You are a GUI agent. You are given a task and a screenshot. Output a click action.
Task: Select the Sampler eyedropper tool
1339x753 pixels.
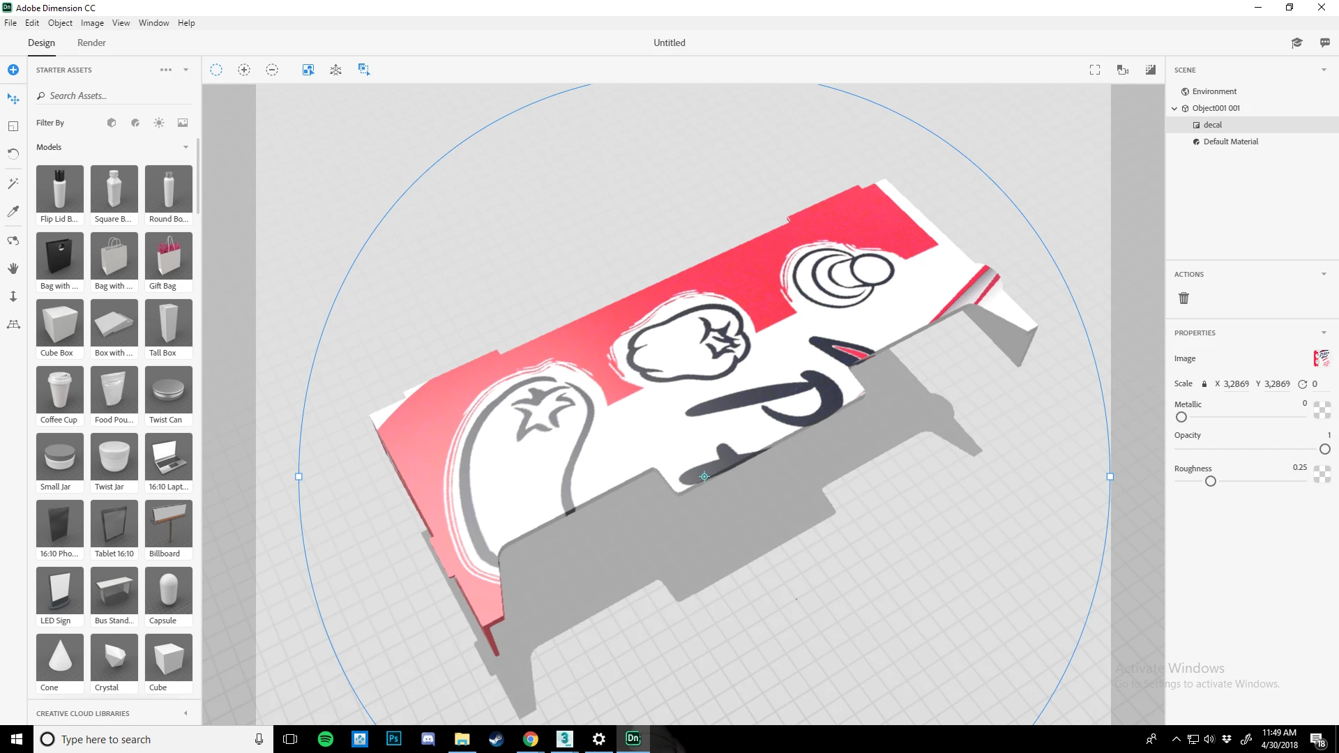[x=13, y=211]
